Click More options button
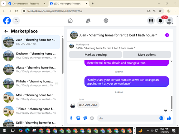This screenshot has height=134, width=179. [x=147, y=55]
